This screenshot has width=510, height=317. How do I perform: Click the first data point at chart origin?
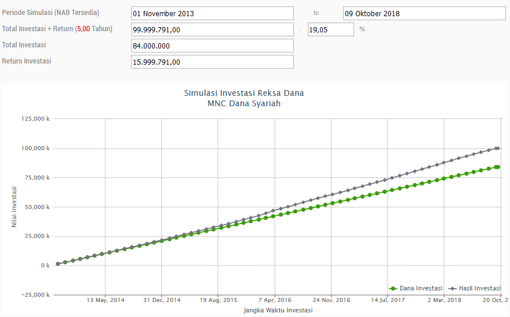(58, 264)
